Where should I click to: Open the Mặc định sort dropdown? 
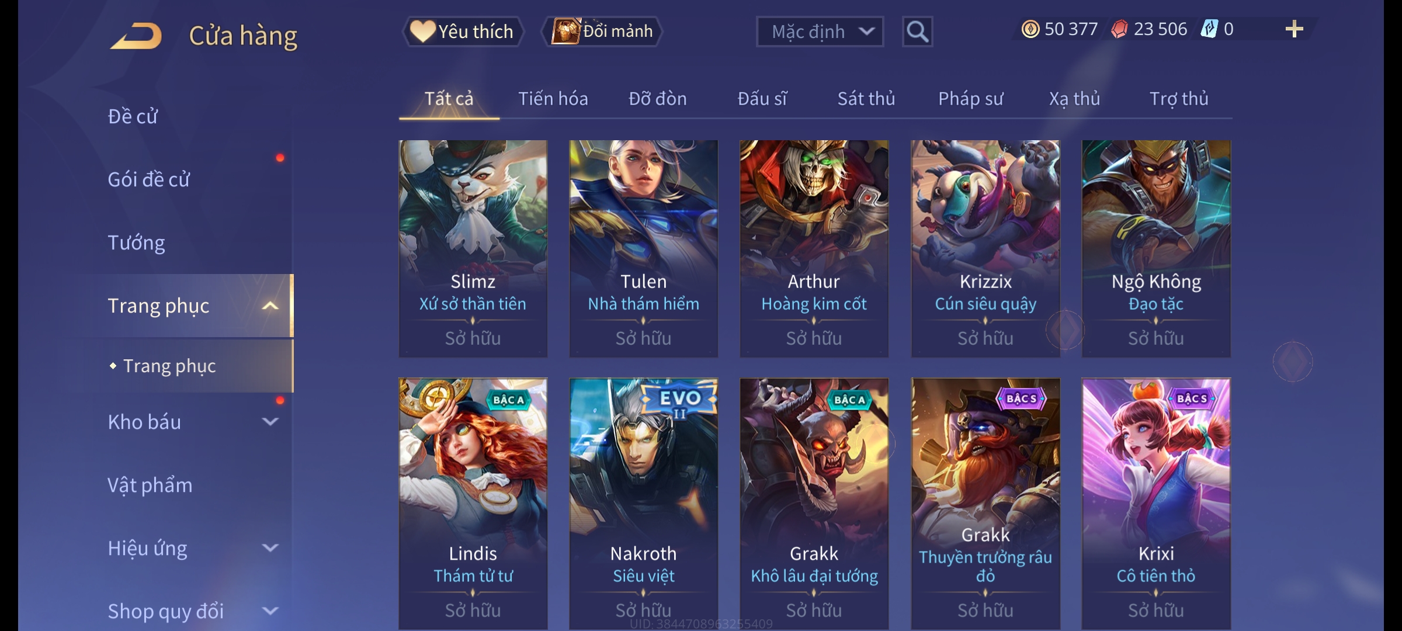point(820,32)
